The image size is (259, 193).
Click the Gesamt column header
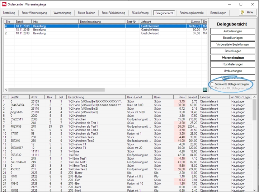pos(192,97)
